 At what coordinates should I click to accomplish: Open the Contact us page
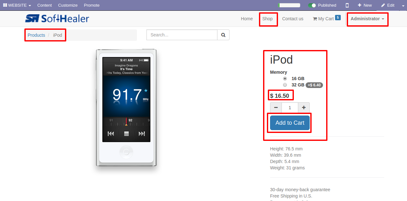coord(293,19)
